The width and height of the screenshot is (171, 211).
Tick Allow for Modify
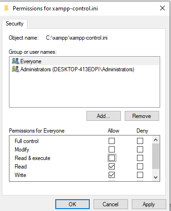pyautogui.click(x=111, y=149)
